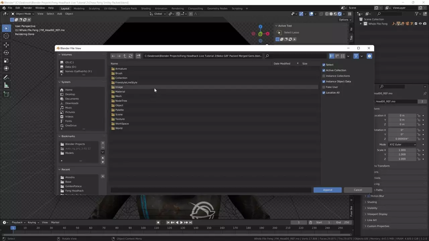Uncheck the Localize All option
This screenshot has height=241, width=429.
324,93
